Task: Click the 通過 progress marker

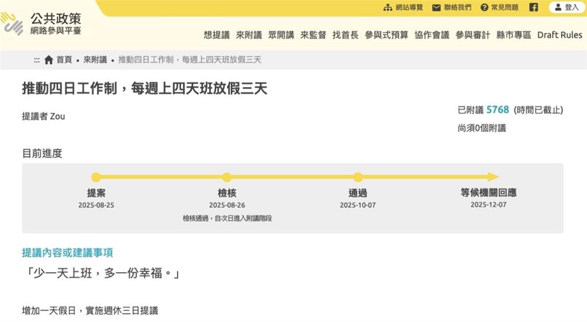Action: coord(358,177)
